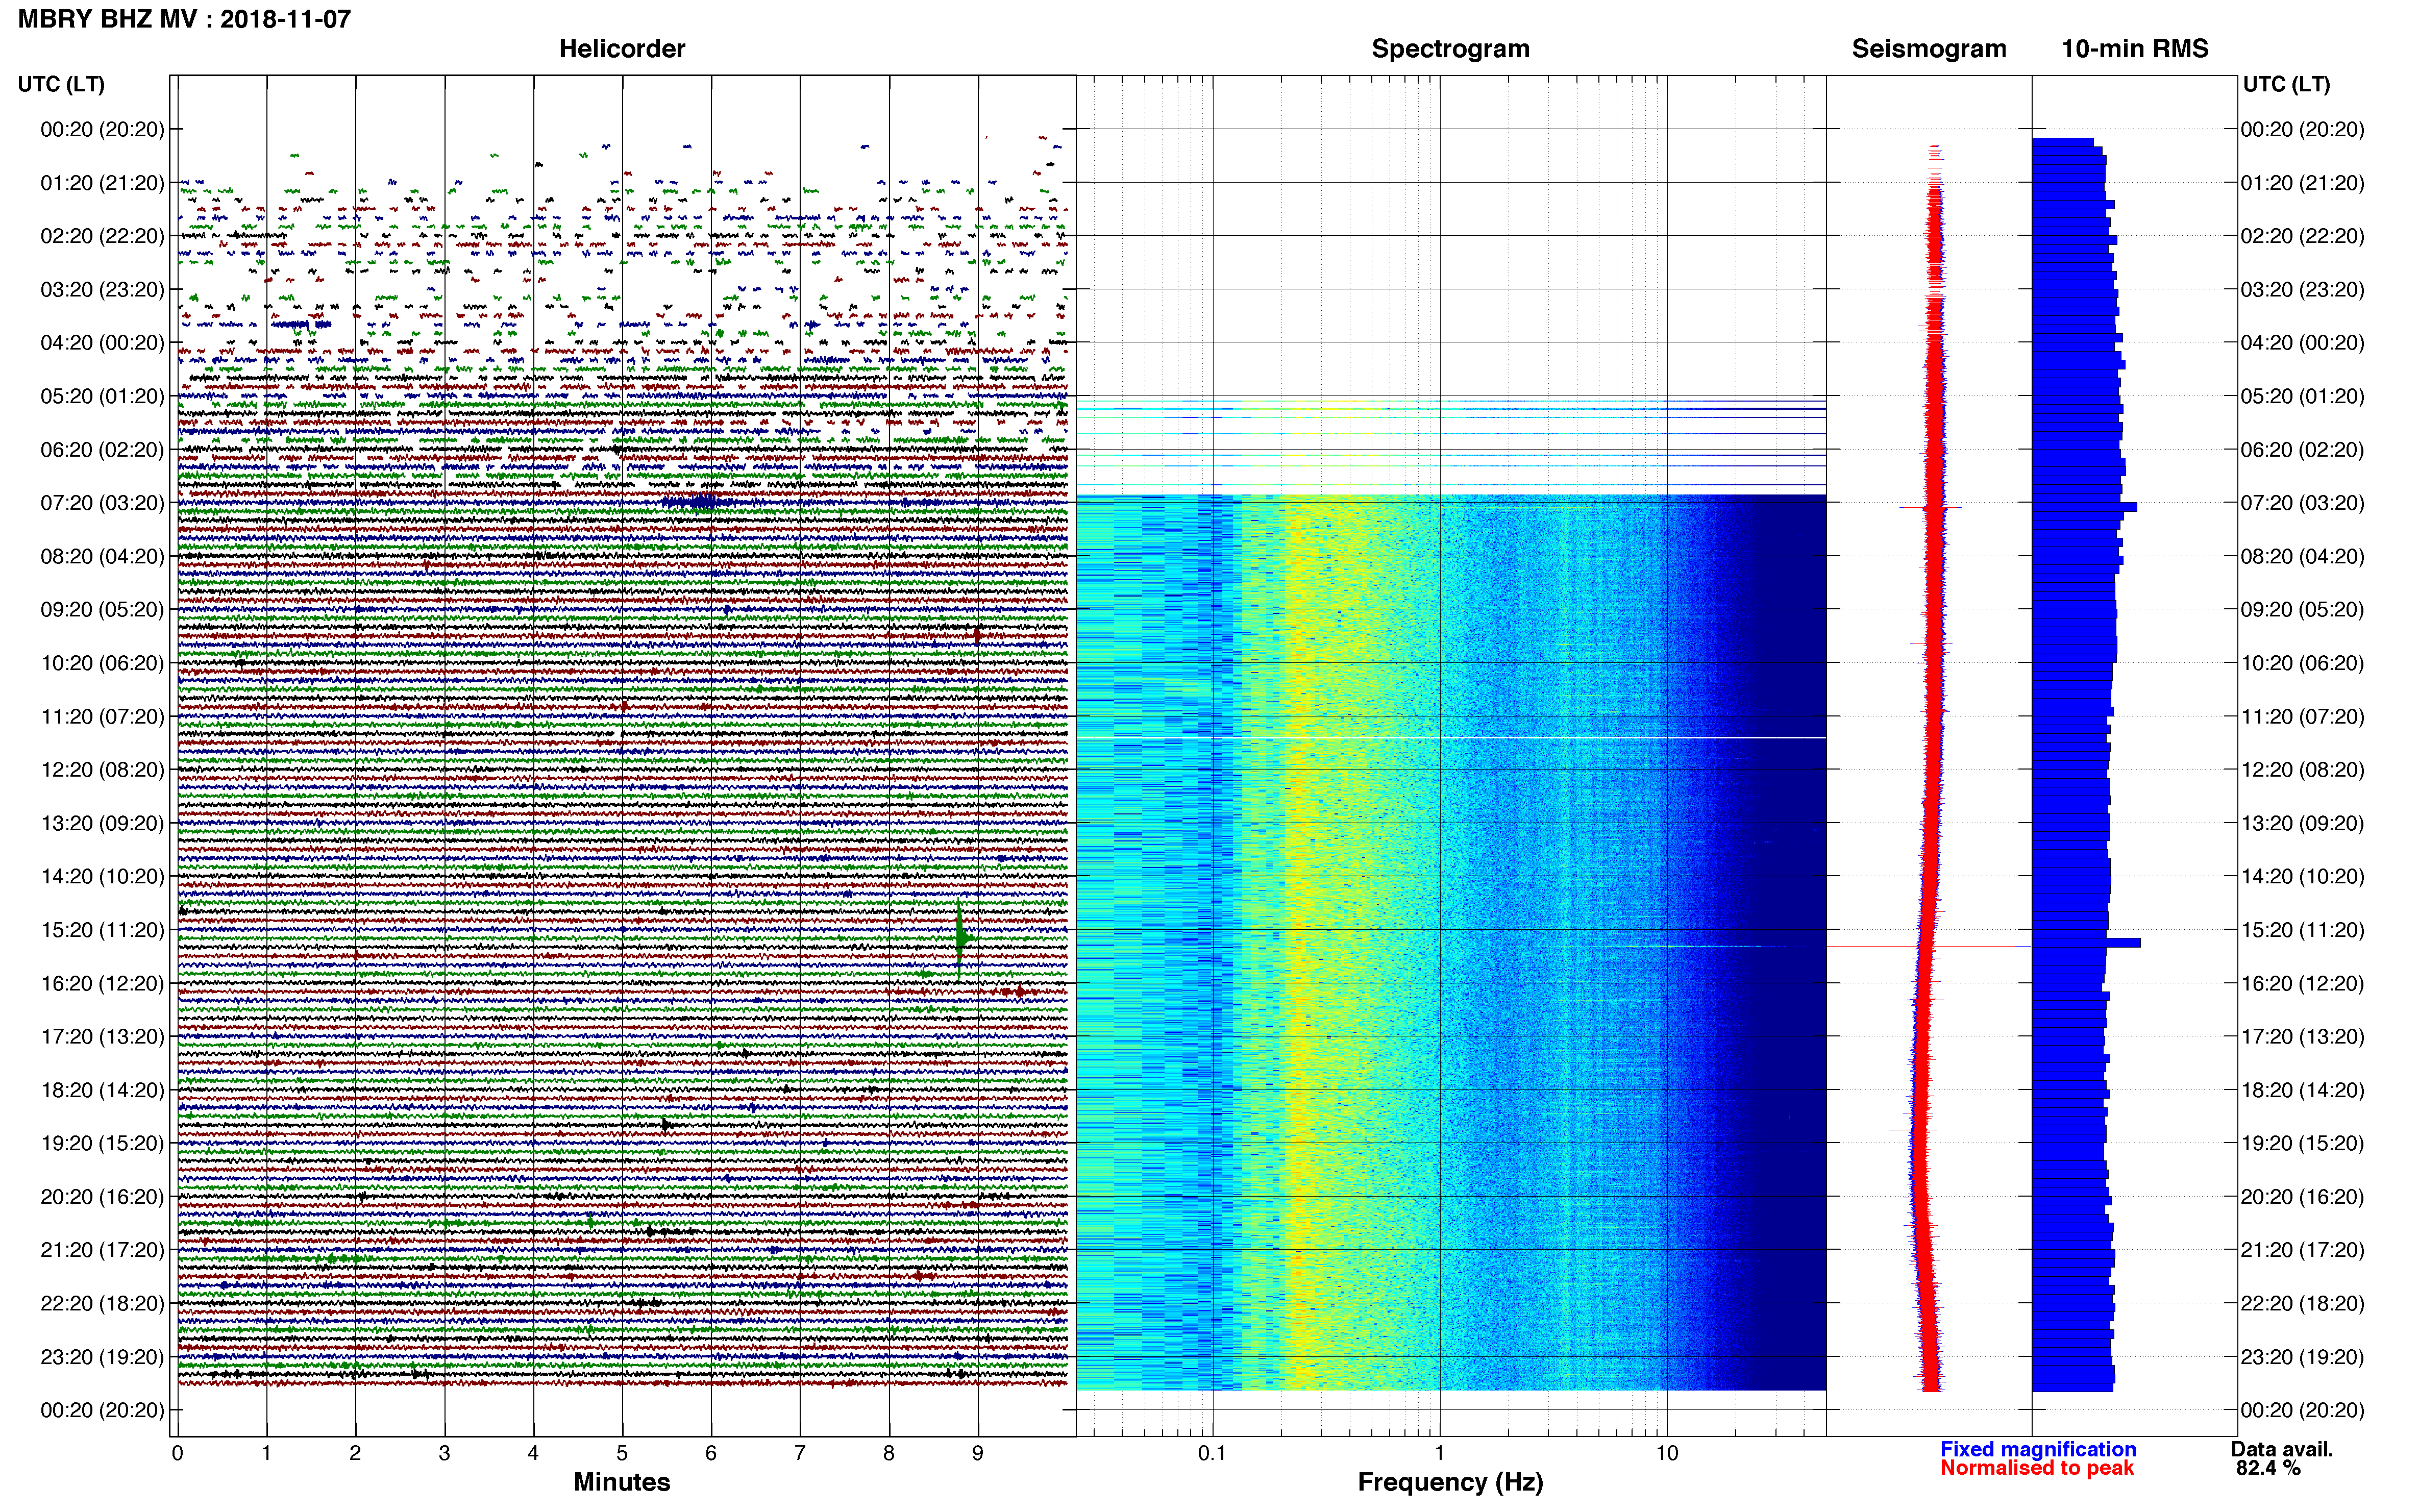Viewport: 2419px width, 1512px height.
Task: Click the white gap line in the spectrogram near 11:40
Action: coord(1451,738)
